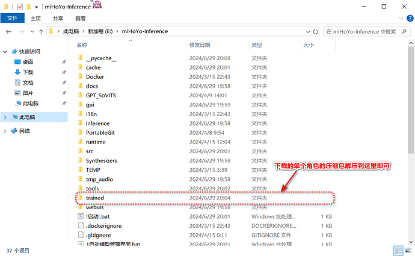Click 新加卷 (E:) breadcrumb in address bar
This screenshot has height=256, width=415.
tap(100, 31)
